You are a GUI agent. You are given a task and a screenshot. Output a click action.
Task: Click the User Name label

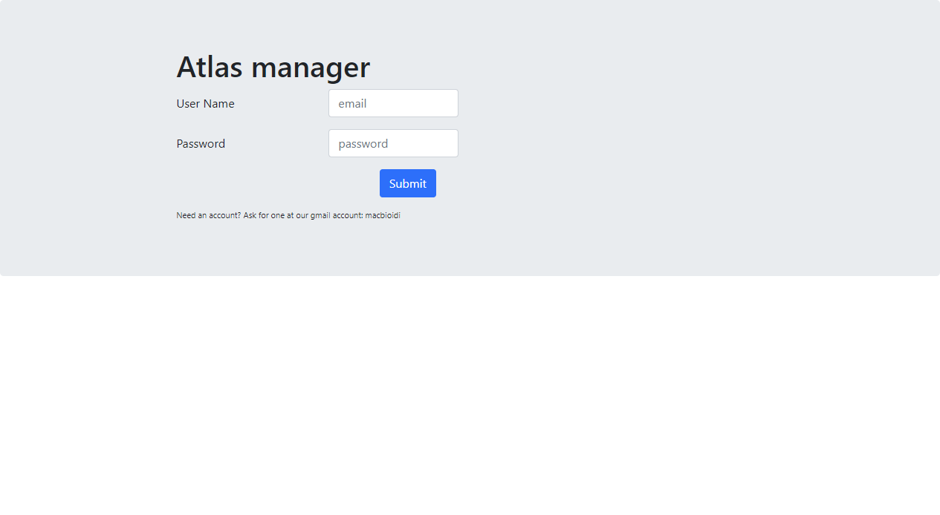click(205, 104)
